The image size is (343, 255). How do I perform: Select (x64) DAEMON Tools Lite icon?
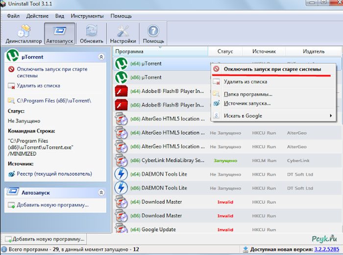pos(121,174)
